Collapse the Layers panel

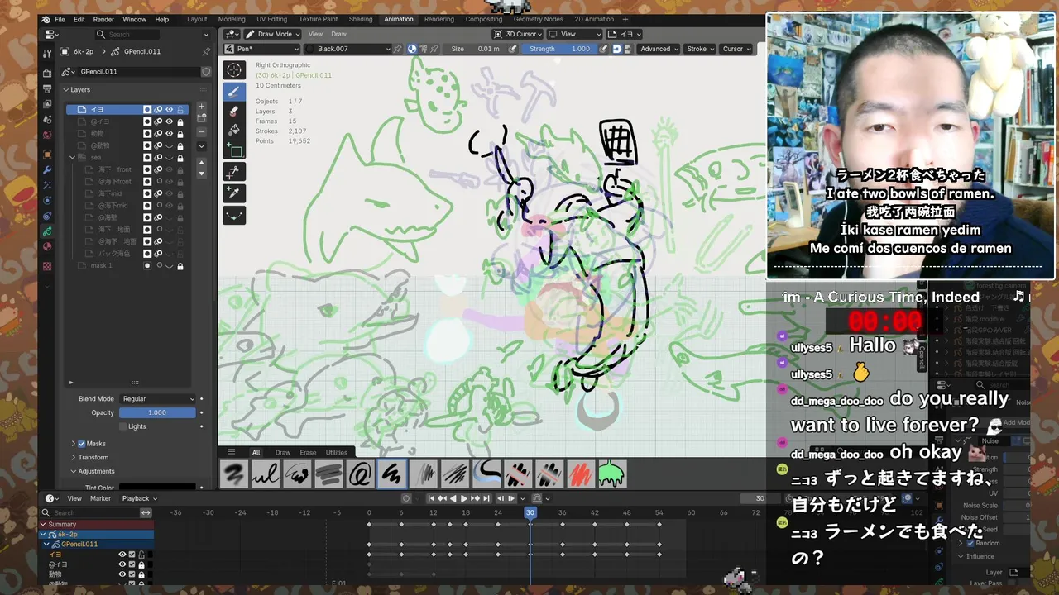66,89
